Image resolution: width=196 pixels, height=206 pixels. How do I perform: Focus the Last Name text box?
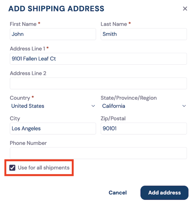pos(144,34)
